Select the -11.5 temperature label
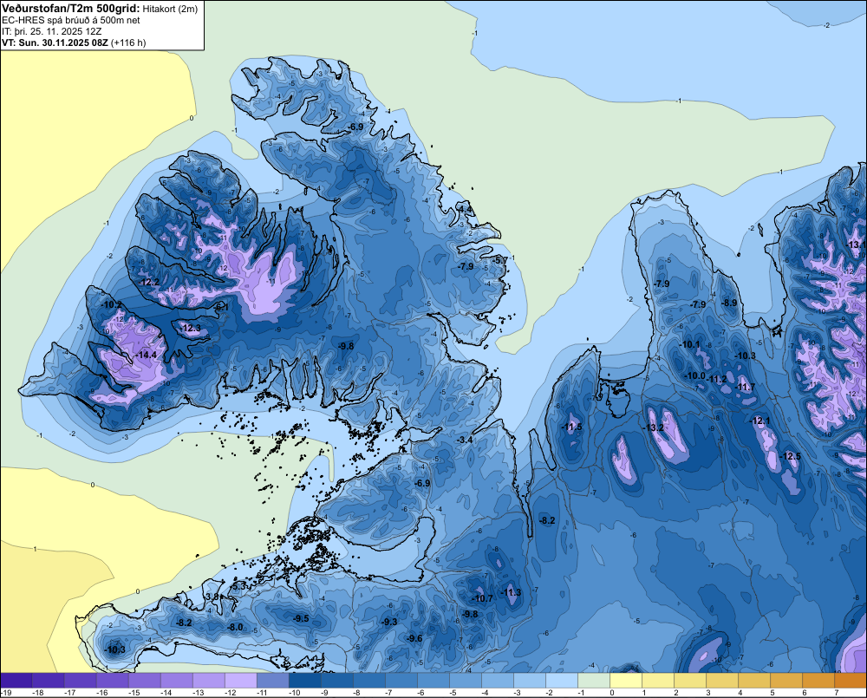This screenshot has height=698, width=867. [571, 427]
